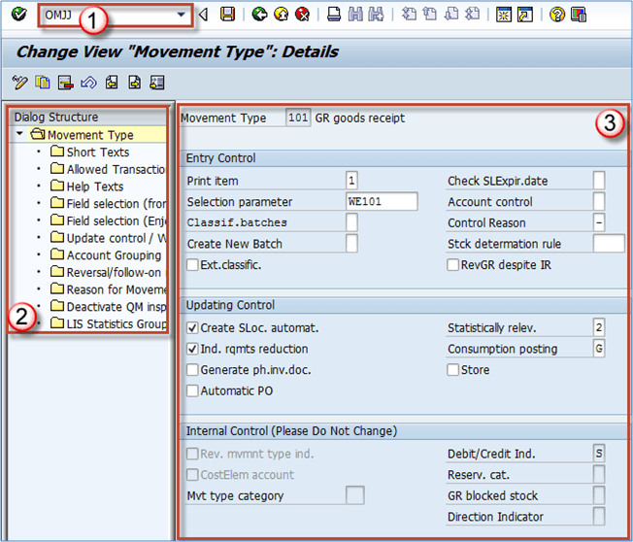Toggle Display/Change mode pencil icon
This screenshot has height=542, width=633.
tap(19, 82)
